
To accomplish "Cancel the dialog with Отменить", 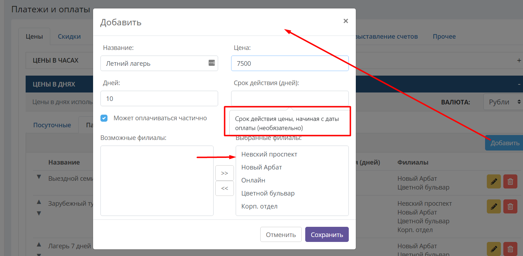I will pos(281,235).
